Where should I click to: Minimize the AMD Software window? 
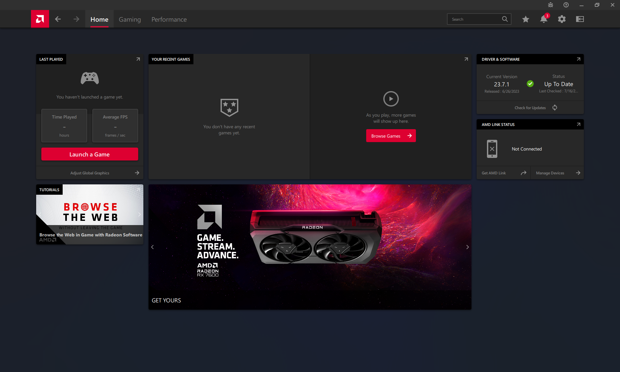click(x=582, y=5)
